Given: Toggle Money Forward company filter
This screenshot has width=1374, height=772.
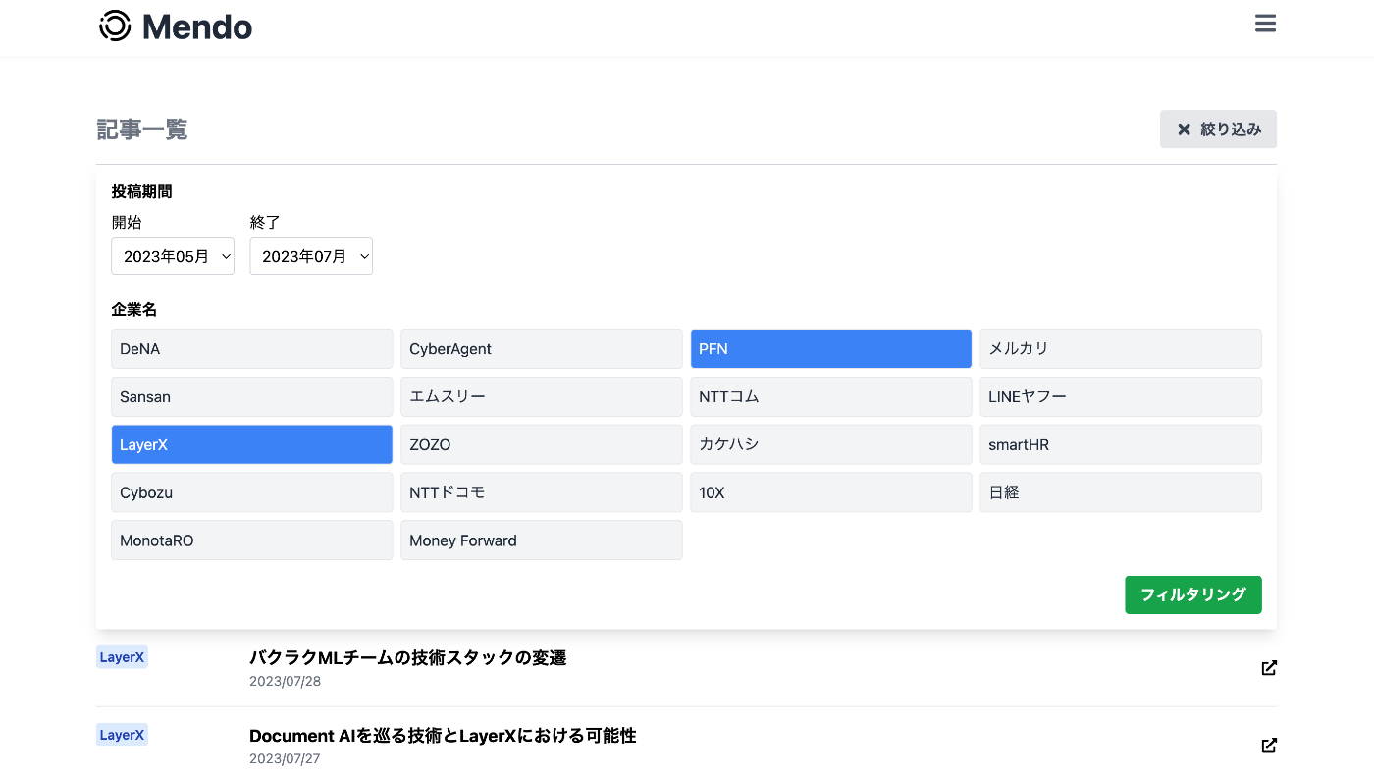Looking at the screenshot, I should point(542,540).
